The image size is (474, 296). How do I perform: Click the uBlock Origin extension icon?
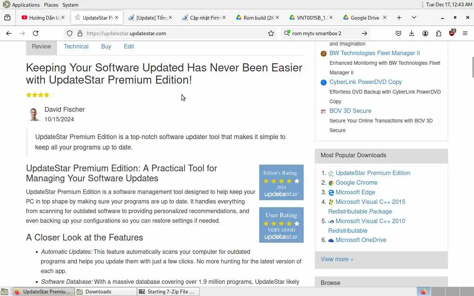pos(452,33)
